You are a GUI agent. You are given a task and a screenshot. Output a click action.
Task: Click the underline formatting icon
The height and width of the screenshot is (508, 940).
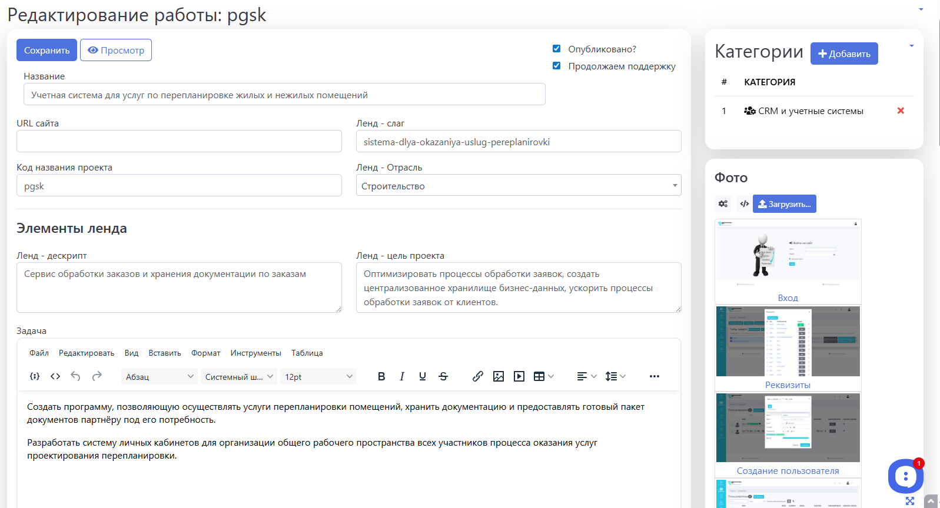(x=423, y=376)
